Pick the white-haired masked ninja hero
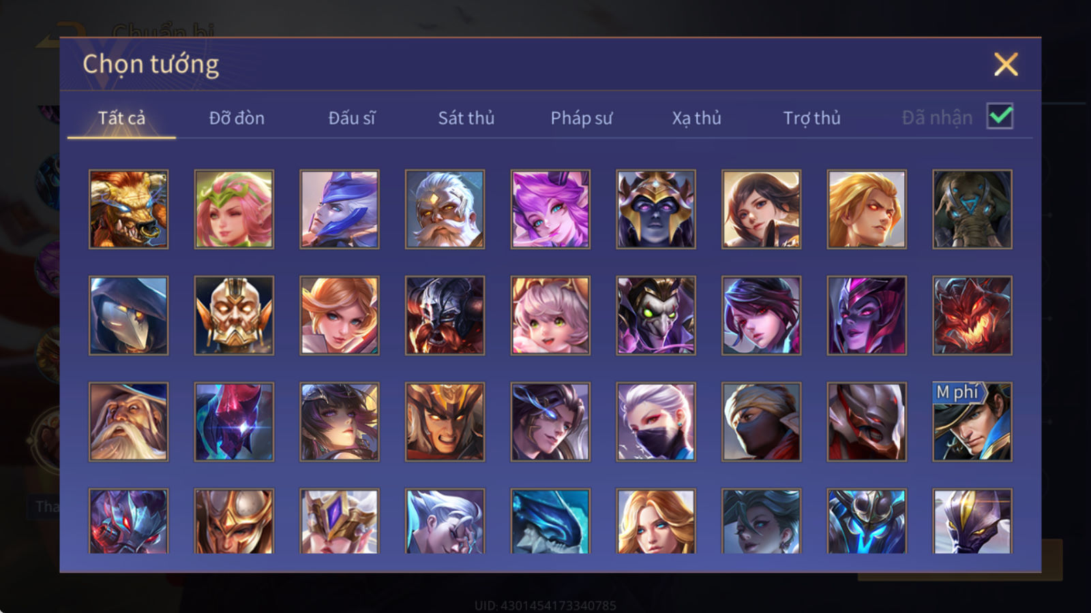This screenshot has width=1091, height=613. click(656, 422)
